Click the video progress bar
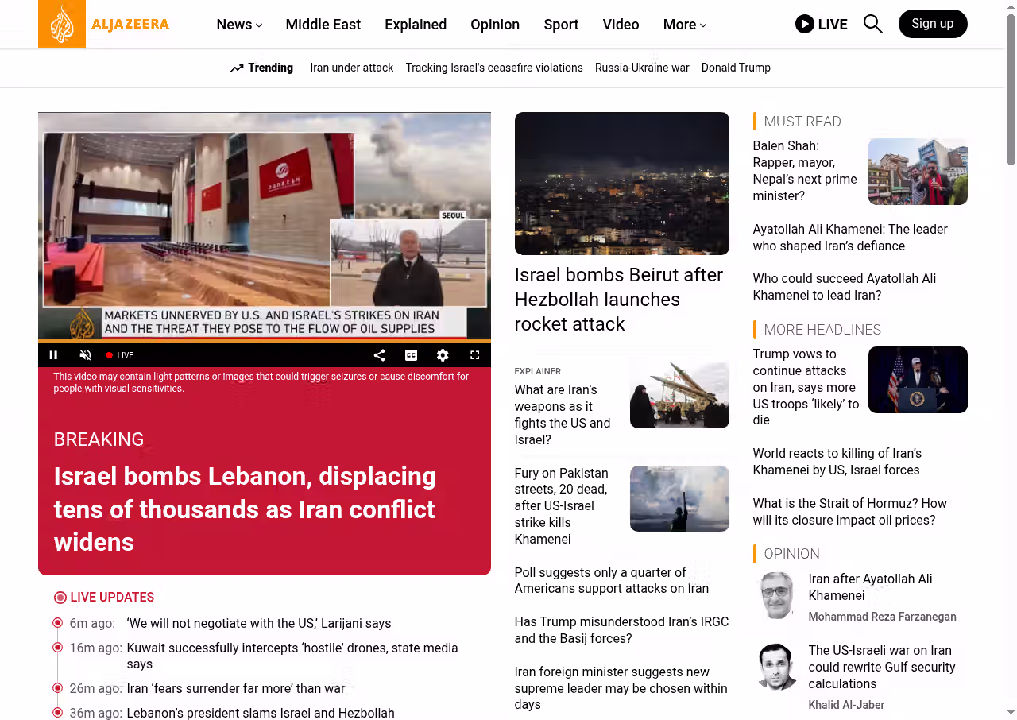Screen dimensions: 1017x720 coord(264,341)
